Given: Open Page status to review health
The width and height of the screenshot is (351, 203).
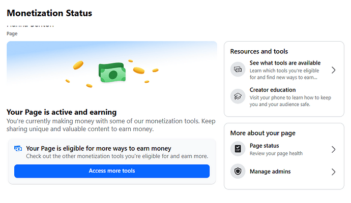Looking at the screenshot, I should point(284,149).
